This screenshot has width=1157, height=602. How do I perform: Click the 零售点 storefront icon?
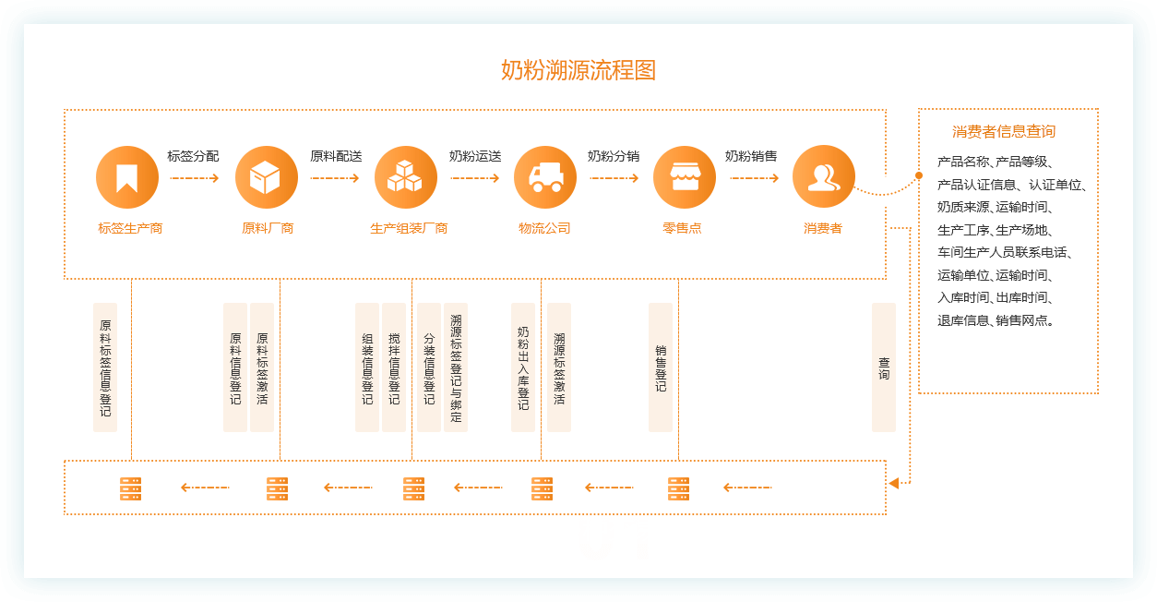pos(685,177)
